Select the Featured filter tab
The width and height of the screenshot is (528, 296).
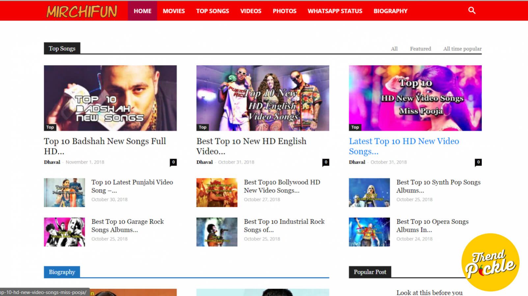(x=420, y=49)
